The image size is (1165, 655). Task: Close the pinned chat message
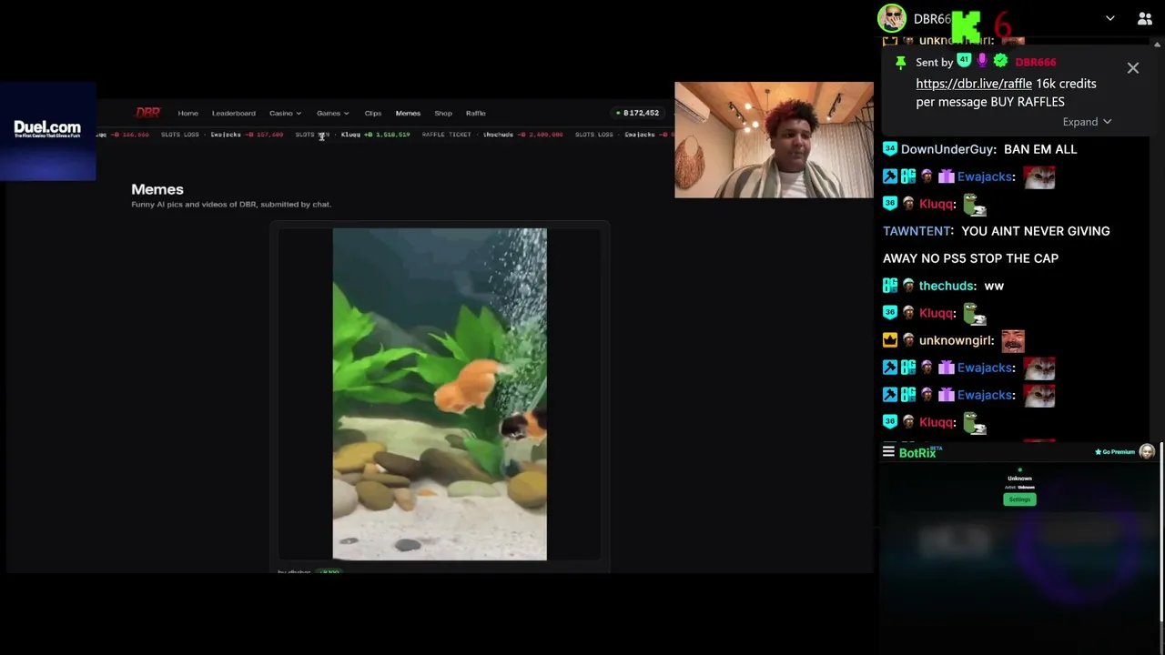(x=1133, y=68)
